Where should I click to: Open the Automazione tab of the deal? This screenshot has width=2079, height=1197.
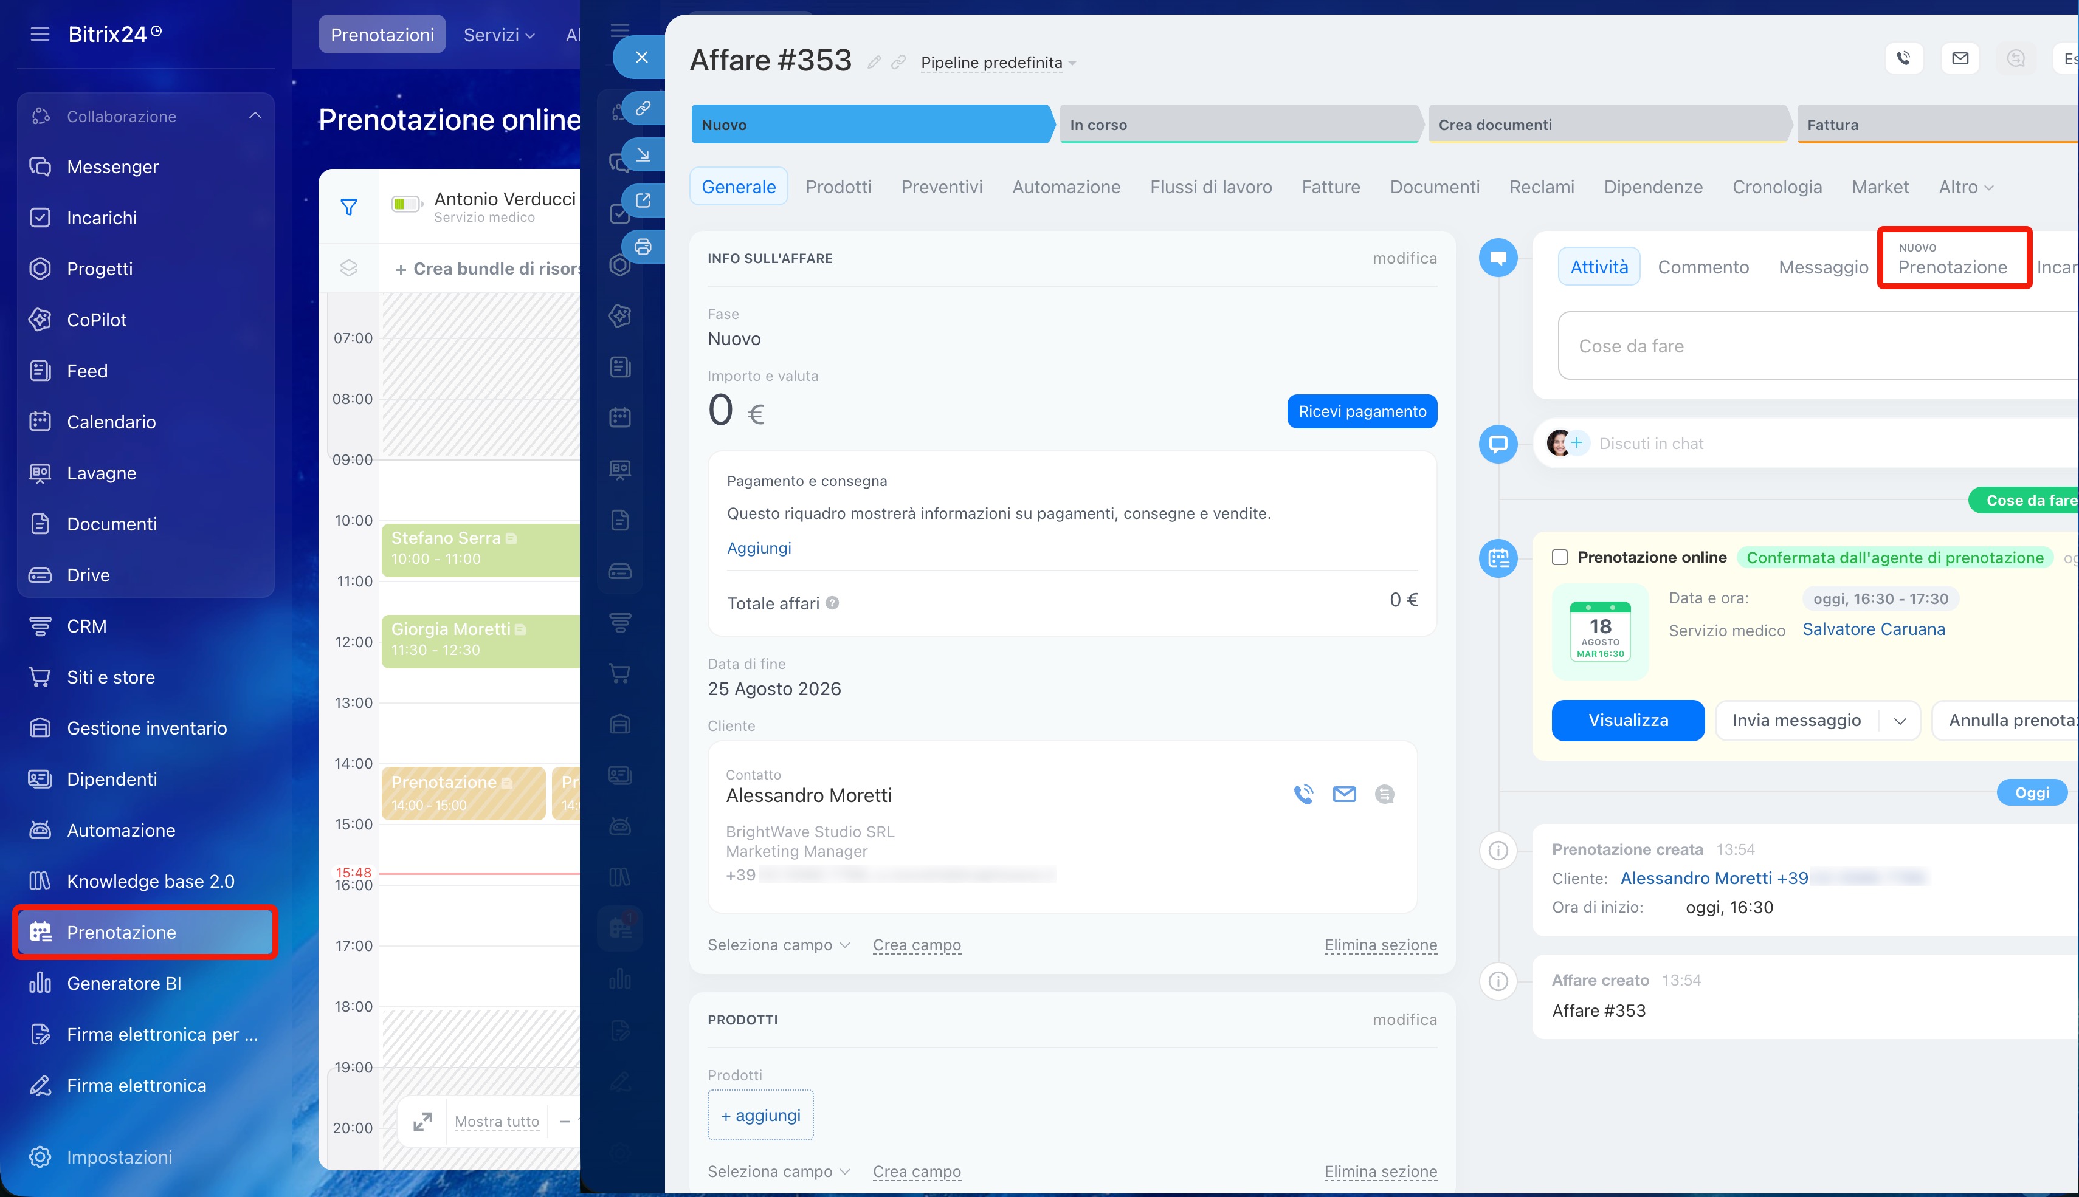[1066, 187]
